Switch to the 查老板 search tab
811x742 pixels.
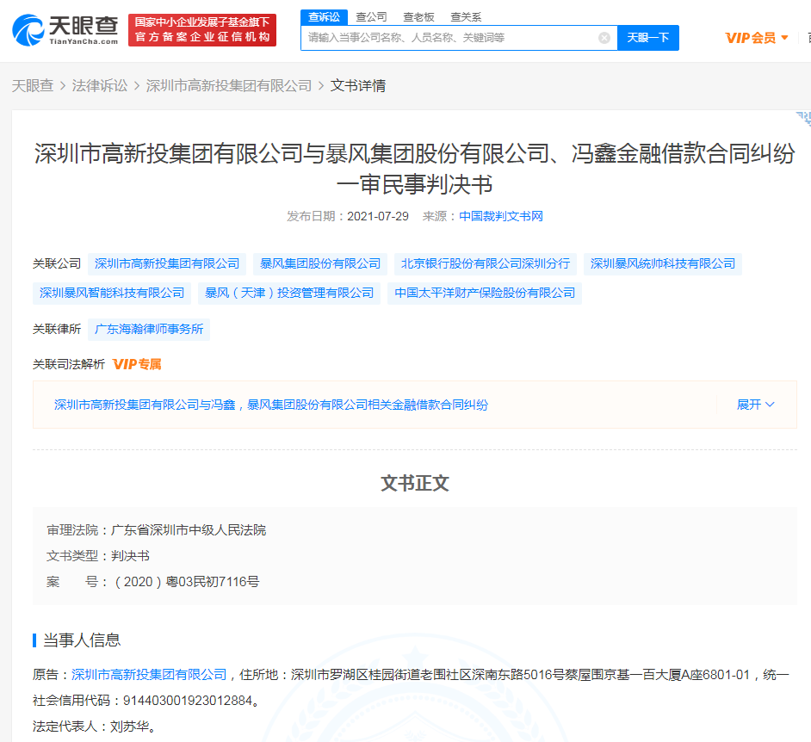418,17
